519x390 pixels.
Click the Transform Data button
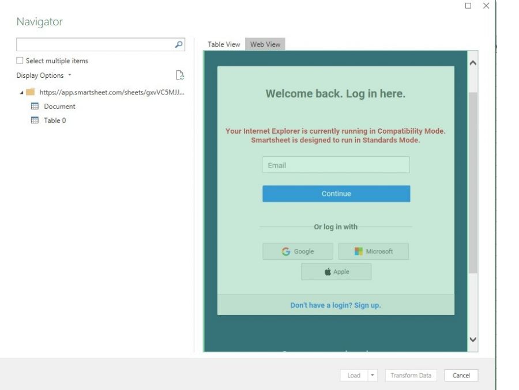(411, 375)
